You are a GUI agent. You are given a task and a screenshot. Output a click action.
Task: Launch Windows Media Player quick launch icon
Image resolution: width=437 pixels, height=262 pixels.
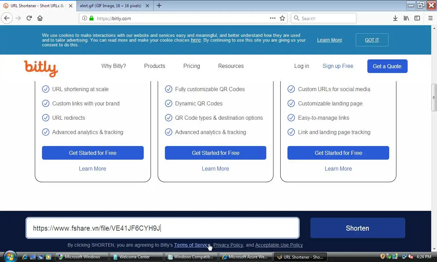(48, 257)
